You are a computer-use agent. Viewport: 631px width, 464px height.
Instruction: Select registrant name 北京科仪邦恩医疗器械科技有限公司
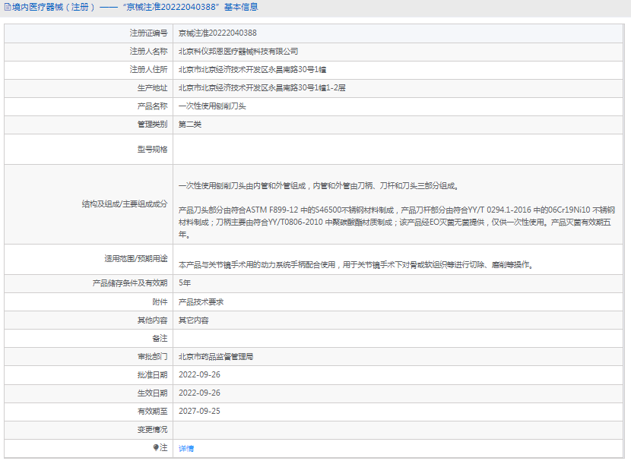coord(238,52)
